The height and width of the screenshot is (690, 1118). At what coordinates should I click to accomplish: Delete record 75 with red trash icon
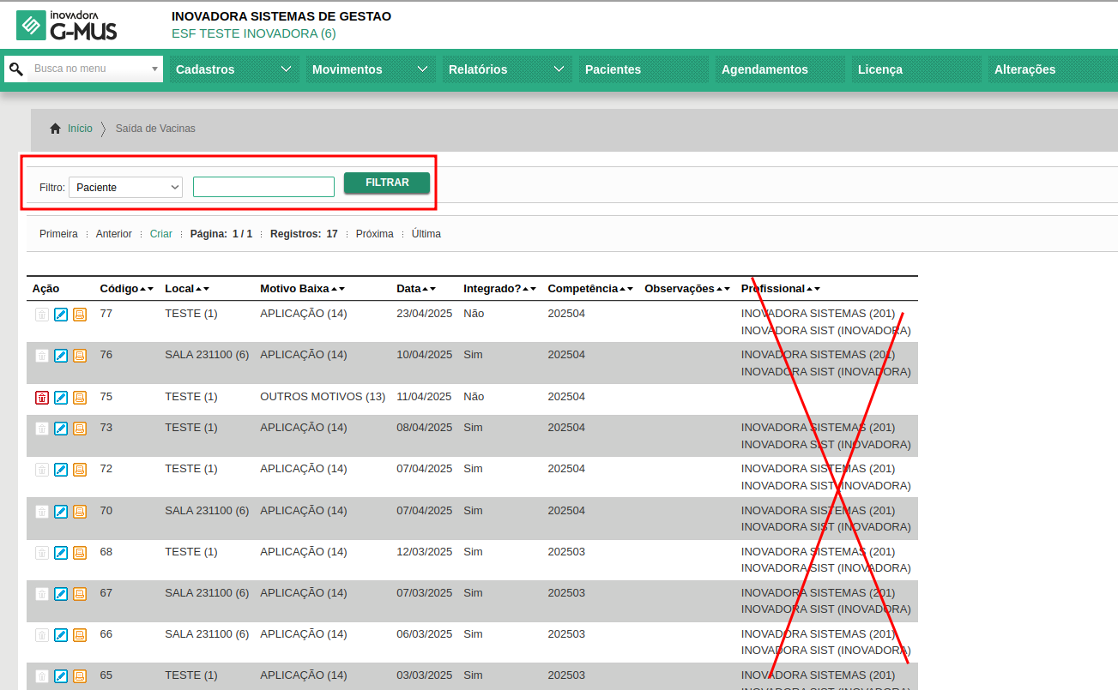(42, 398)
